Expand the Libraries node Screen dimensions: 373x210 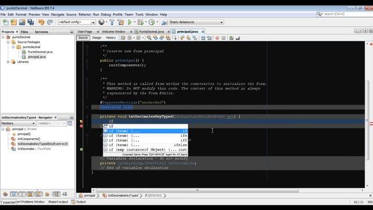[8, 62]
